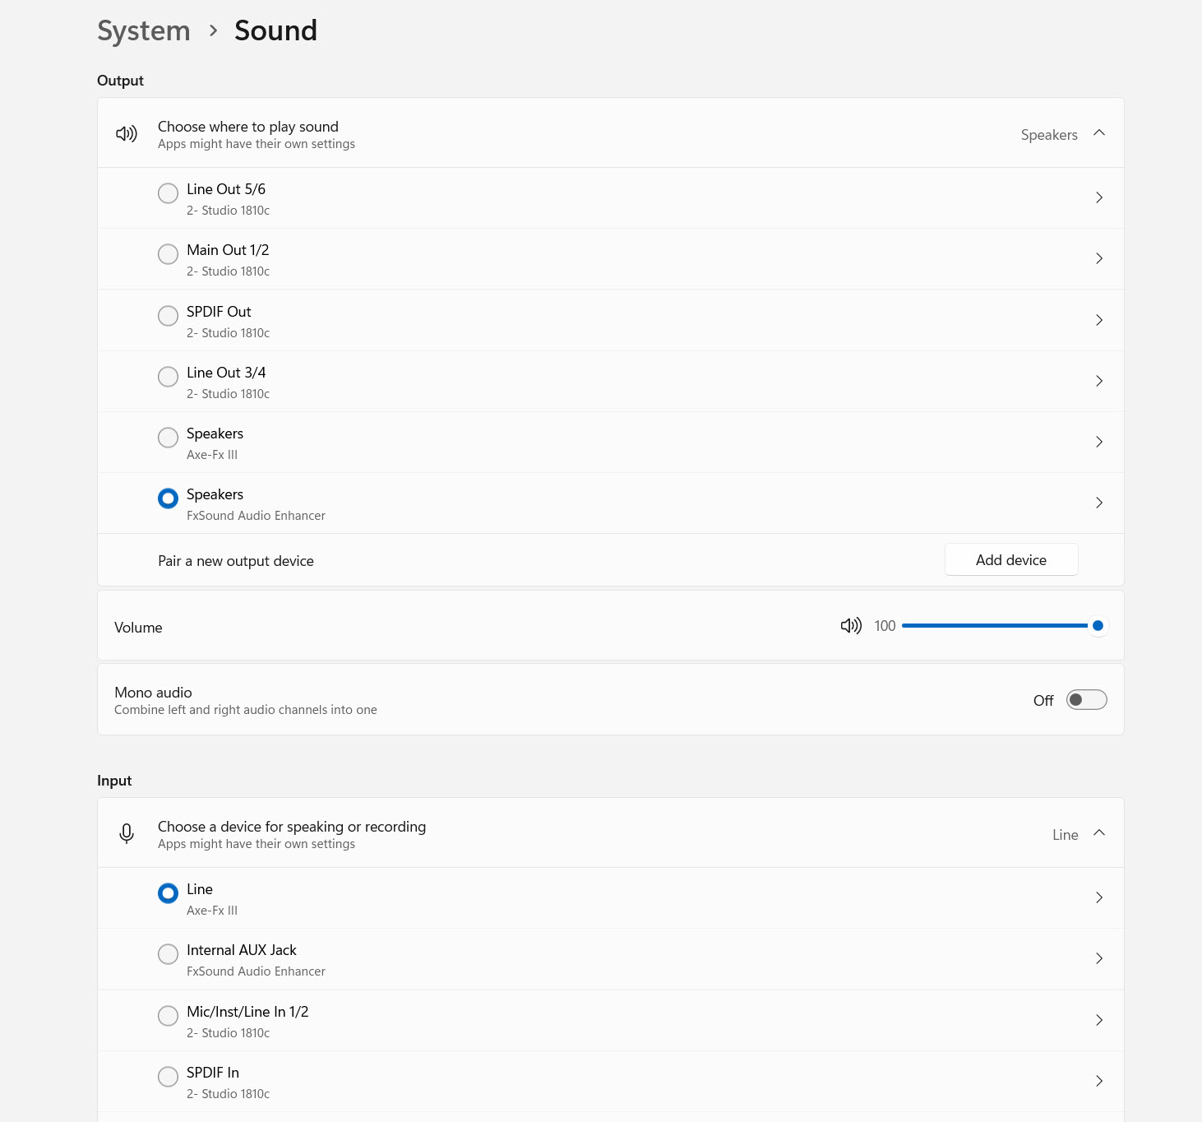The width and height of the screenshot is (1202, 1122).
Task: Select SPDIF In input radio button
Action: 168,1077
